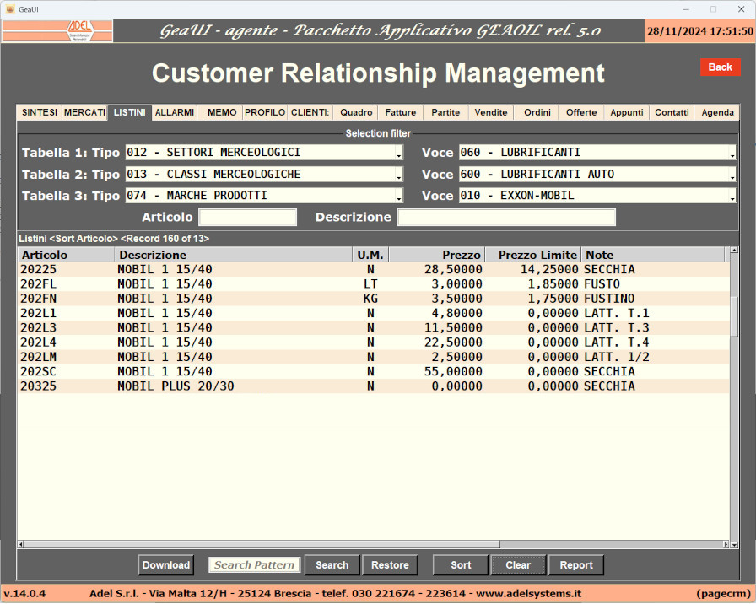Click the horizontal scrollbar's left arrow
The height and width of the screenshot is (604, 756).
click(21, 545)
